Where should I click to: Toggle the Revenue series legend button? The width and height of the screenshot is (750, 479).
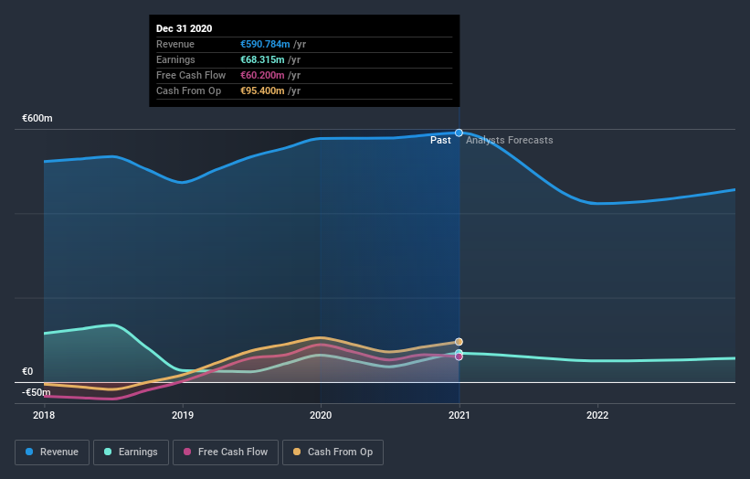(x=52, y=452)
